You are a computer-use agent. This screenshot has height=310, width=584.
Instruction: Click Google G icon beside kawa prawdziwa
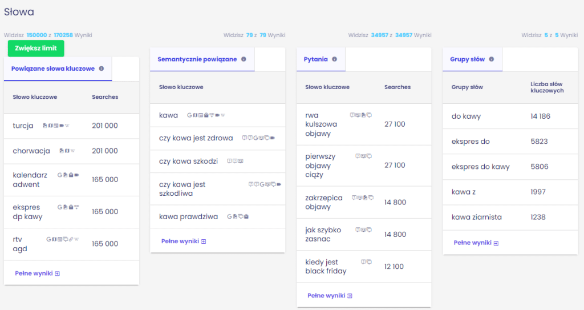229,216
